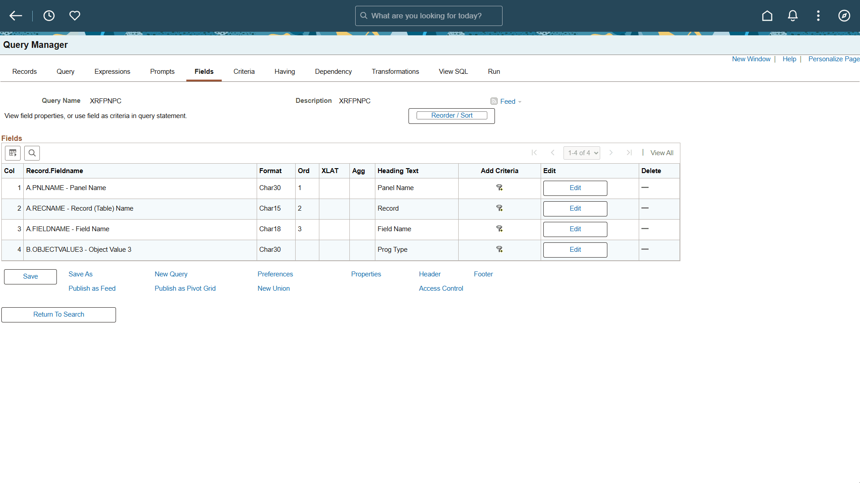Click the New Query link
The height and width of the screenshot is (483, 860).
(x=171, y=274)
